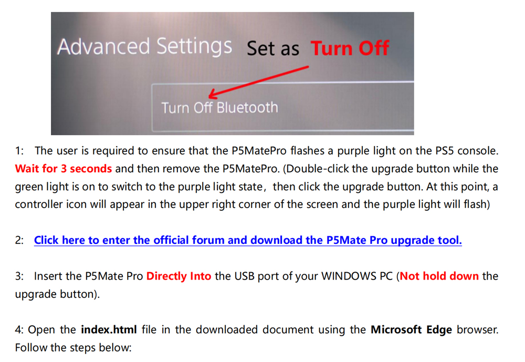Click the red "Turn Off" label
This screenshot has height=362, width=525.
[350, 48]
